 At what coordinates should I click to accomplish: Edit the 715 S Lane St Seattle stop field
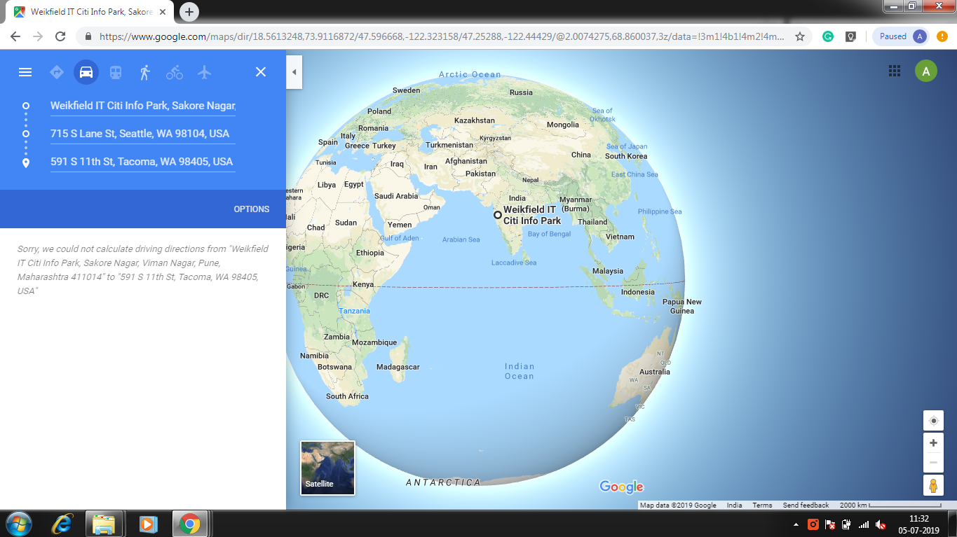143,134
